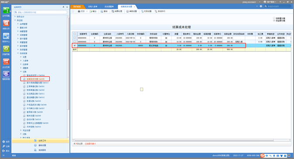294x159 pixels.
Task: Expand the 采购管理 tree node
Action: pyautogui.click(x=18, y=35)
